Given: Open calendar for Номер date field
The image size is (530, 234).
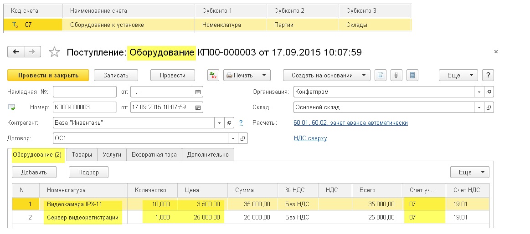Looking at the screenshot, I should coord(198,107).
